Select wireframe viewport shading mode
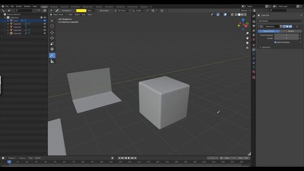Viewport: 304px width, 171px height. (236, 15)
